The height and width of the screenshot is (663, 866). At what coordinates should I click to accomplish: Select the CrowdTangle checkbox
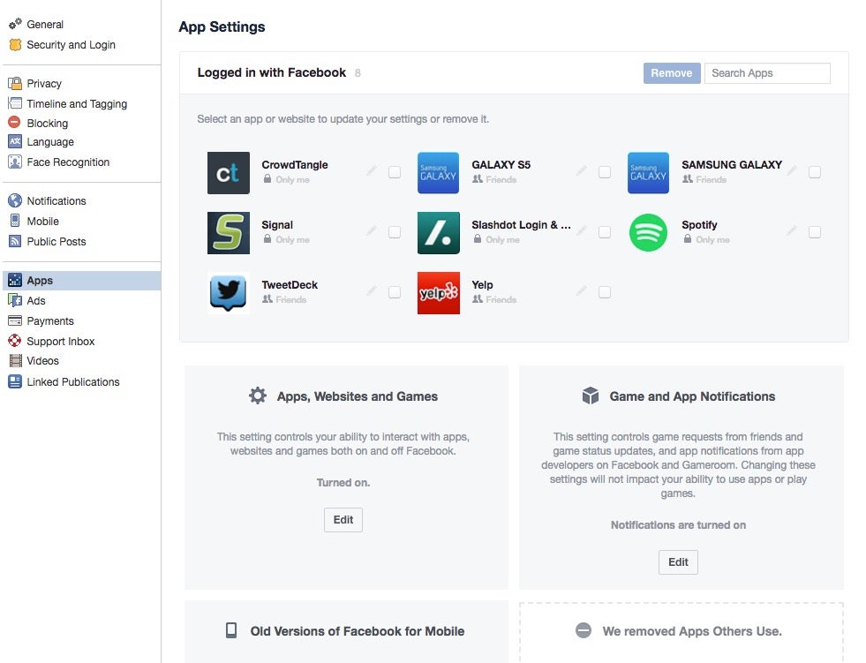click(x=395, y=172)
